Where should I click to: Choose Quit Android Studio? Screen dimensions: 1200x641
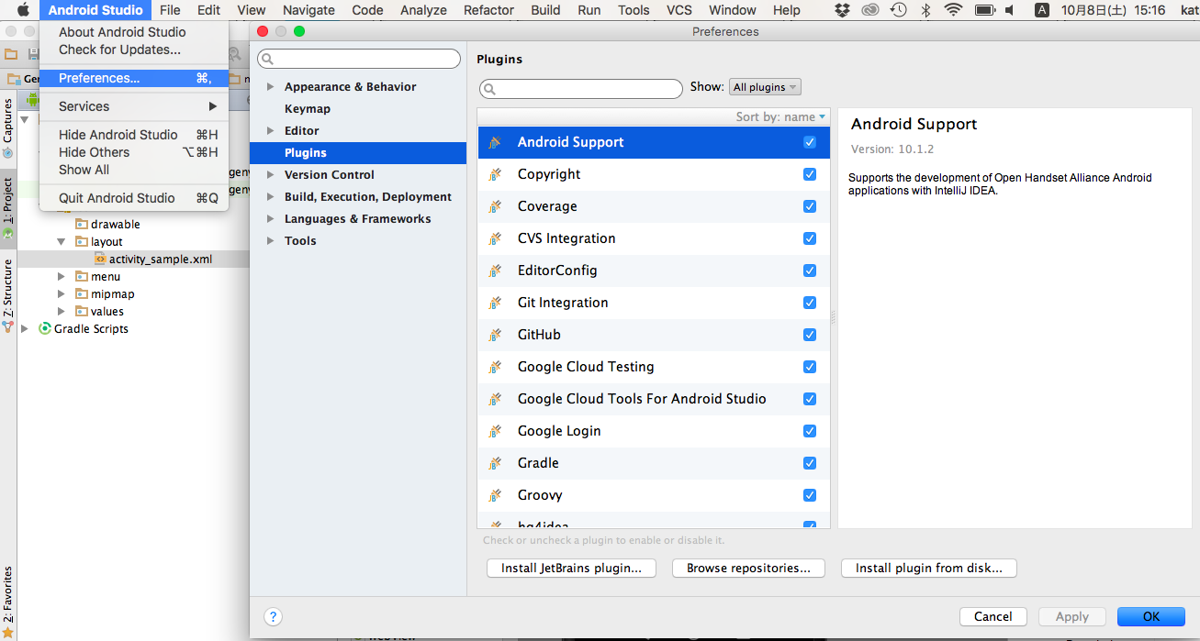click(x=134, y=198)
